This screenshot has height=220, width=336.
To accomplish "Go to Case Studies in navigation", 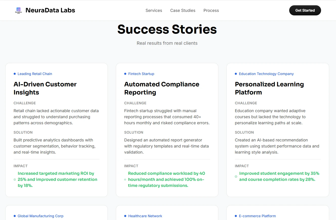I will [x=183, y=10].
